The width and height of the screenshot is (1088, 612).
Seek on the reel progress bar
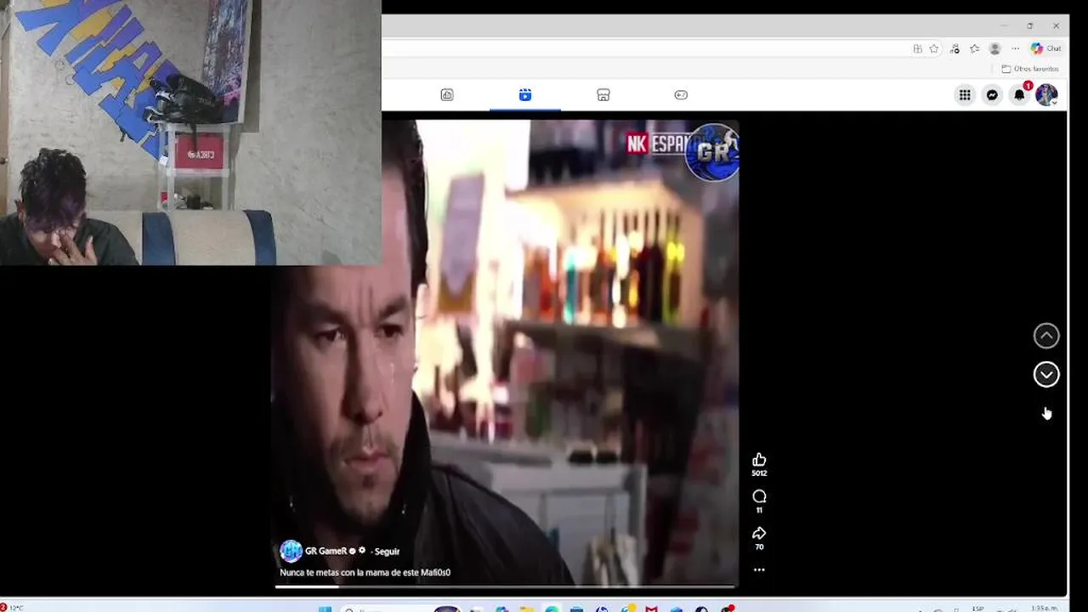pos(505,586)
